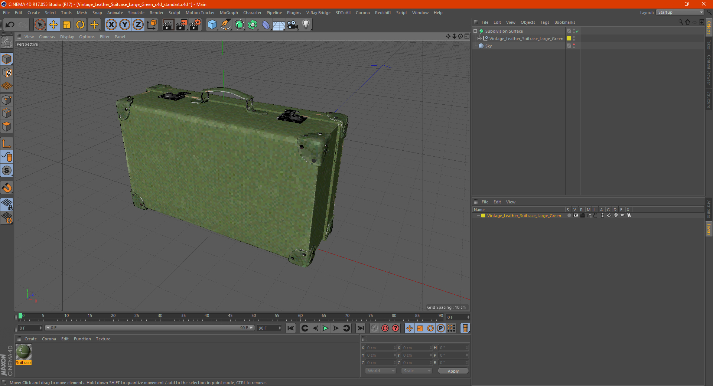Switch to Points mode
This screenshot has height=386, width=713.
coord(7,100)
